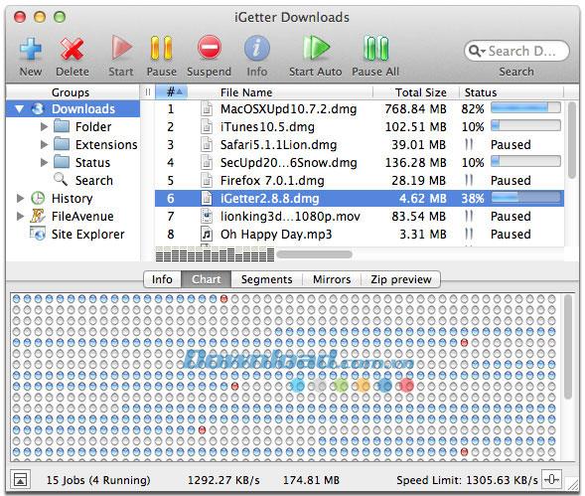Open the Segments tab
Image resolution: width=585 pixels, height=496 pixels.
(267, 279)
